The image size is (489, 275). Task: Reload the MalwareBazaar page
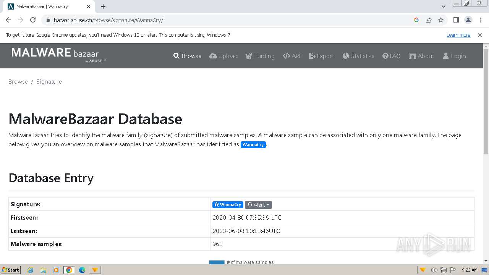(33, 20)
